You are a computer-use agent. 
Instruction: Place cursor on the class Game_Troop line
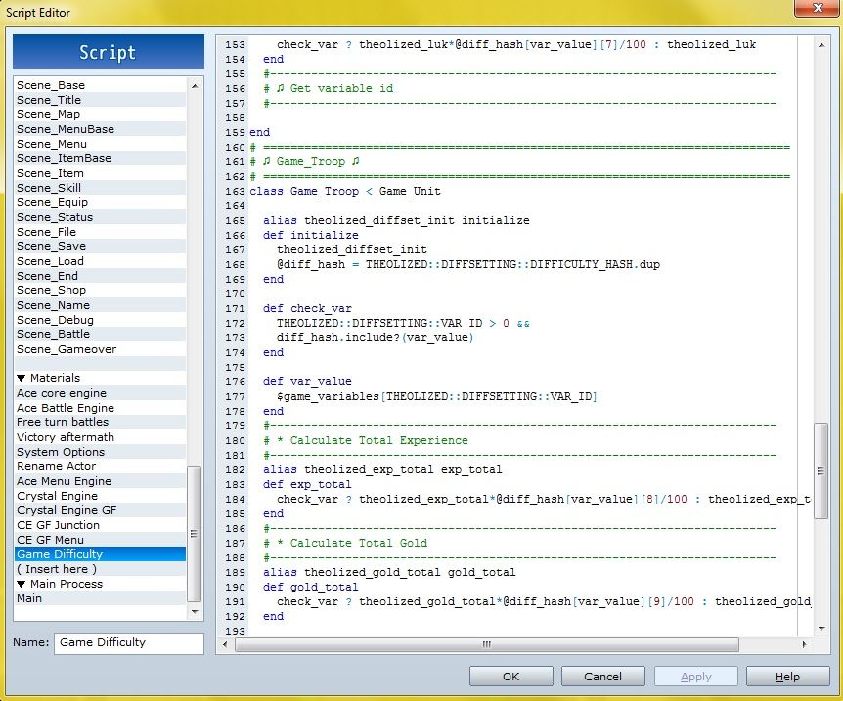(346, 192)
